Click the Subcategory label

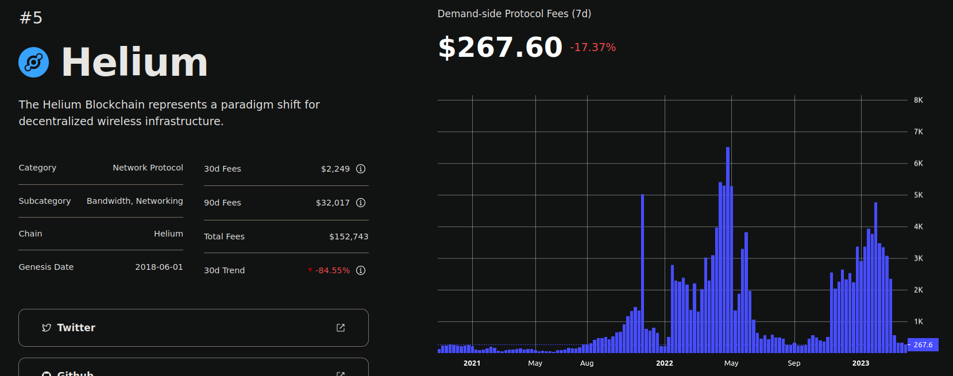[45, 201]
